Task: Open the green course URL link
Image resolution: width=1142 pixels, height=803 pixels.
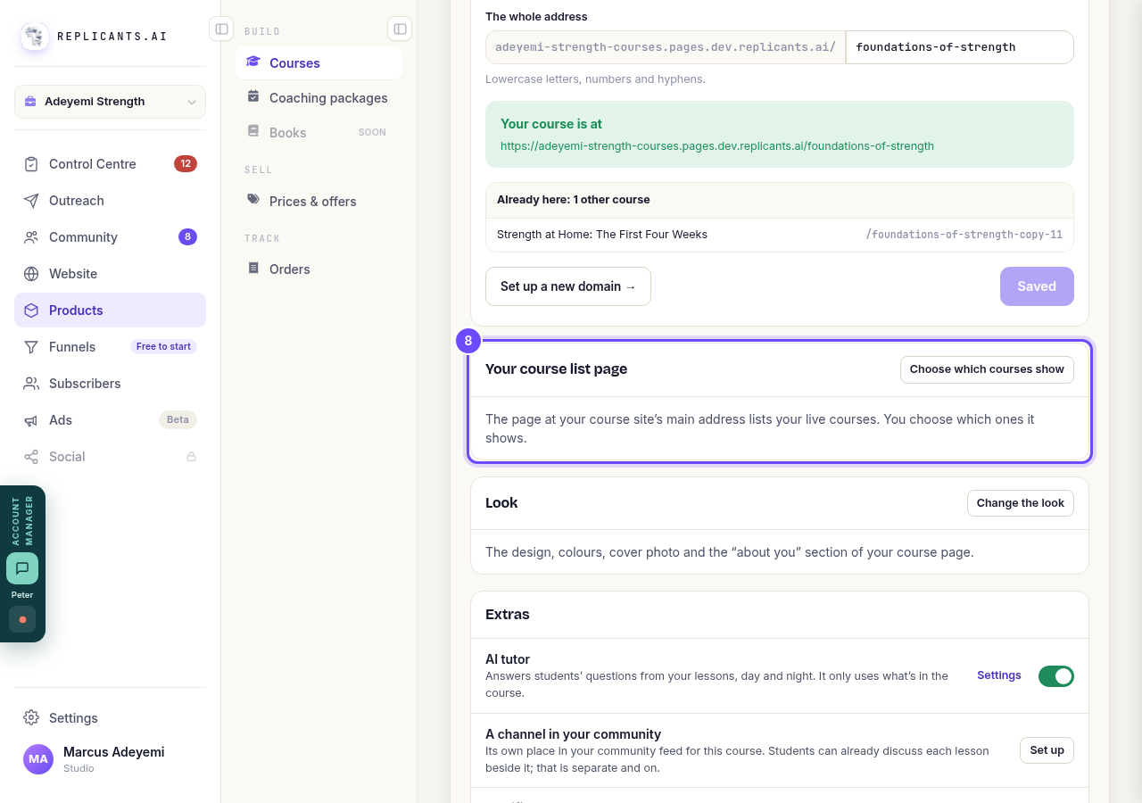Action: [x=717, y=146]
